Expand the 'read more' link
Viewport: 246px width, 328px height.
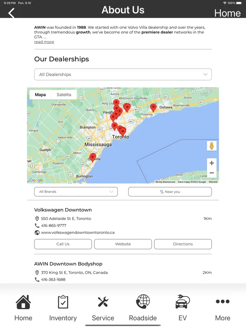(x=44, y=41)
